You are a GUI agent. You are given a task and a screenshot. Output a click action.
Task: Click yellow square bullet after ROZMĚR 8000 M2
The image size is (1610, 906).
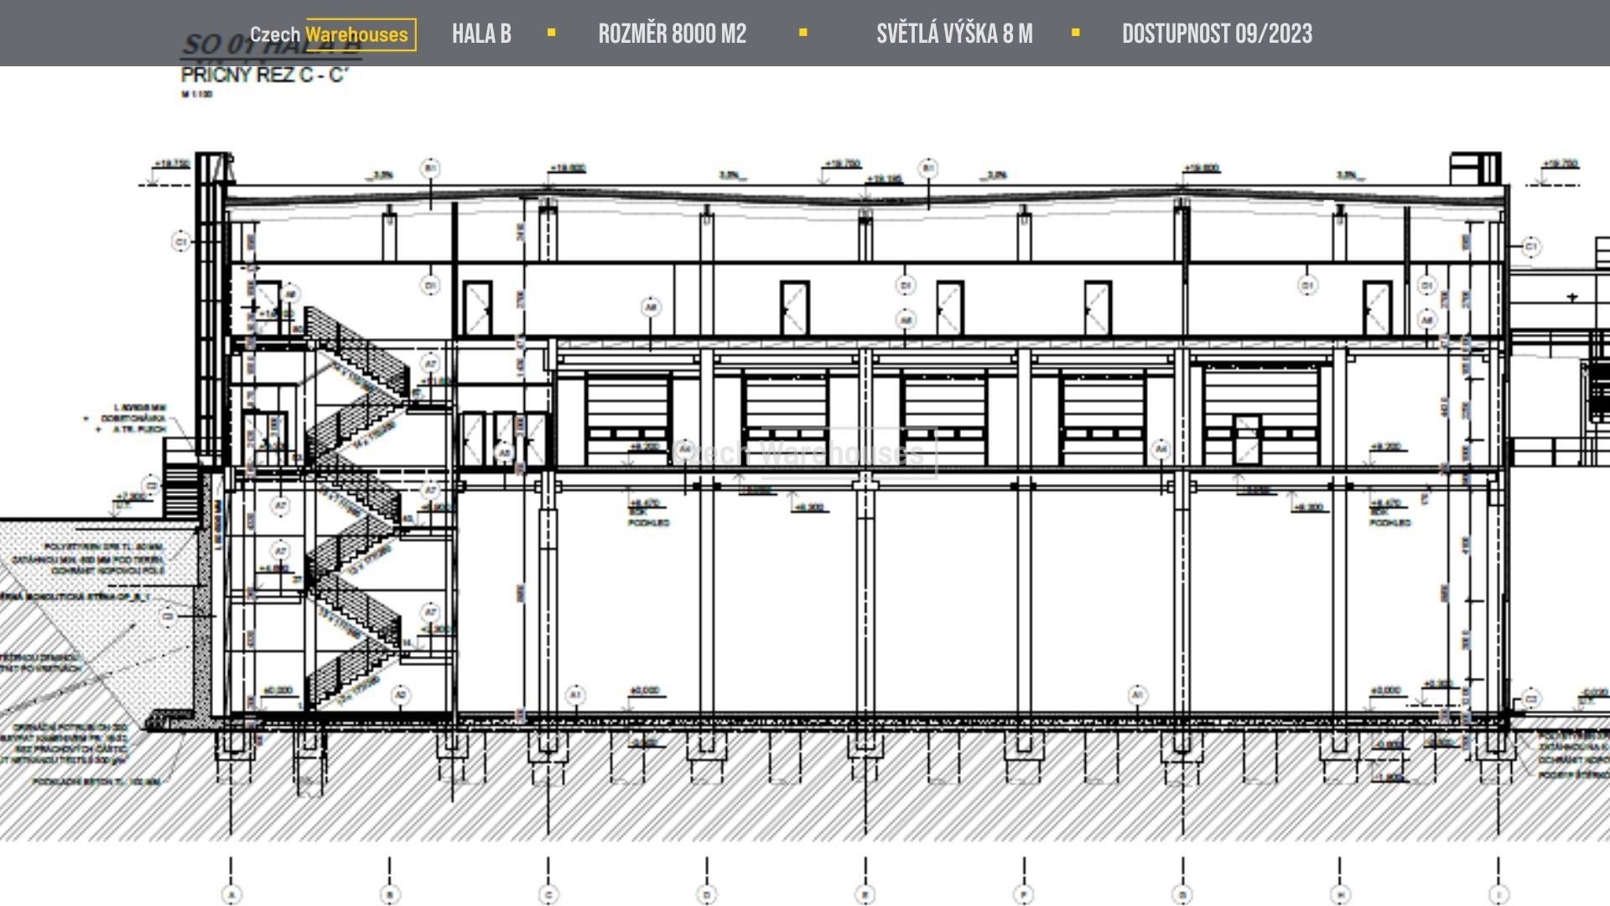pyautogui.click(x=803, y=33)
